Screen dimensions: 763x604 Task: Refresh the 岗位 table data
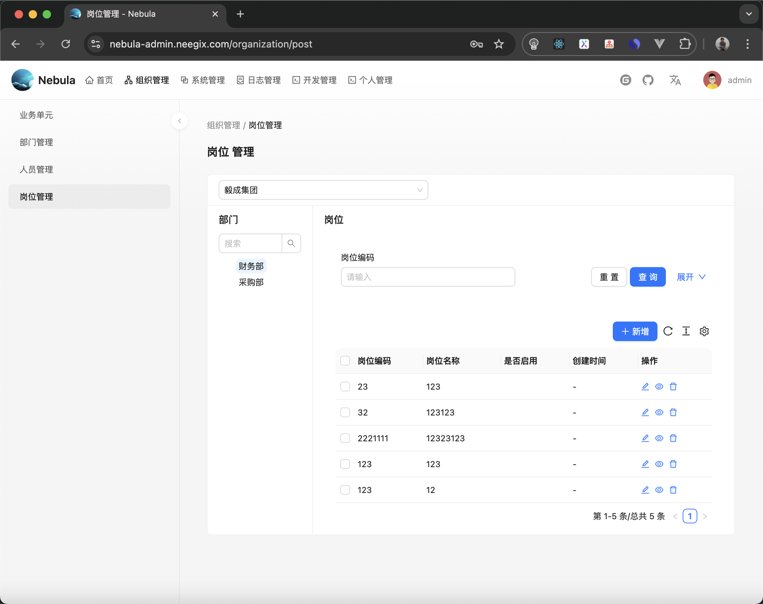[x=668, y=331]
